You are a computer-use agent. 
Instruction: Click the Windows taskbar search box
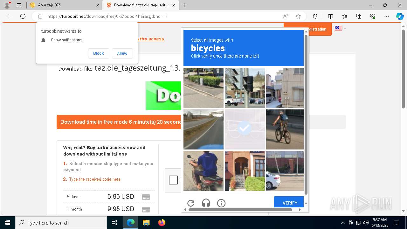[61, 223]
